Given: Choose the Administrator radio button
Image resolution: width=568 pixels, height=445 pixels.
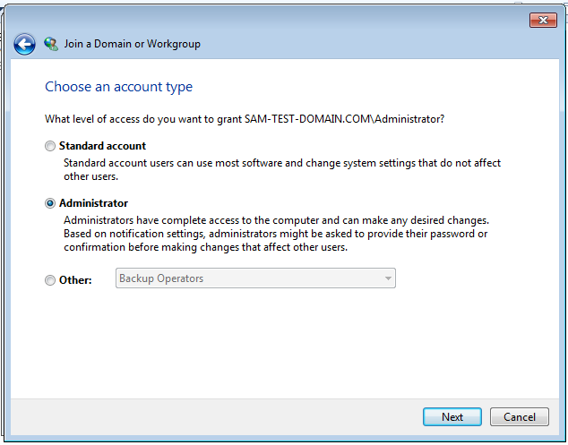Looking at the screenshot, I should point(50,203).
